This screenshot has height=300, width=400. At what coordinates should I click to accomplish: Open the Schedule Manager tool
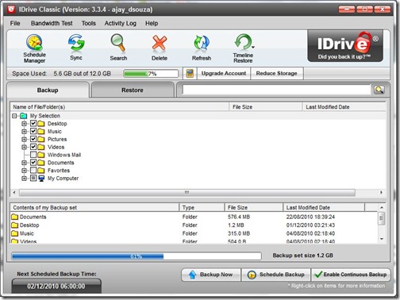coord(34,49)
